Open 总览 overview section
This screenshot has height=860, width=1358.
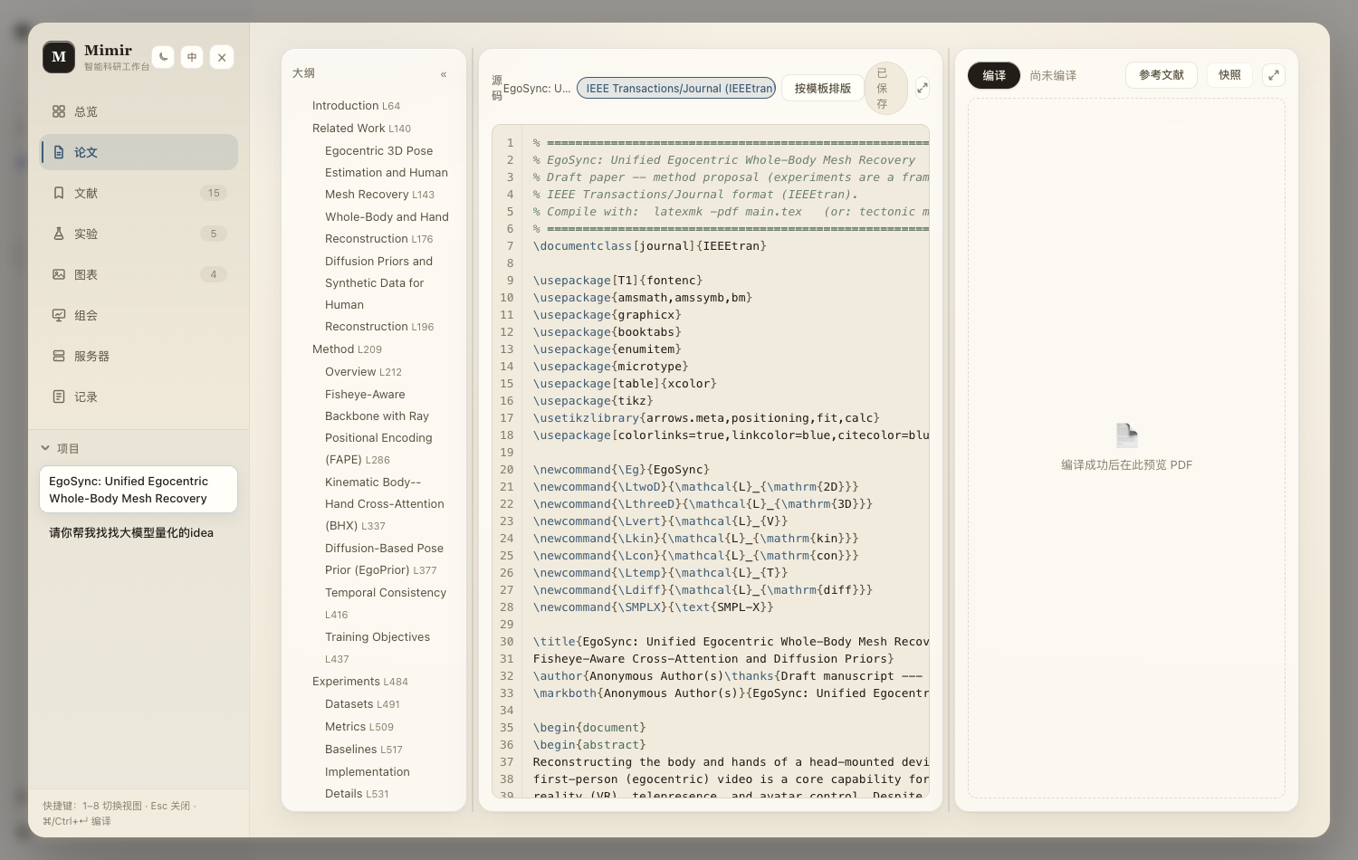tap(139, 111)
